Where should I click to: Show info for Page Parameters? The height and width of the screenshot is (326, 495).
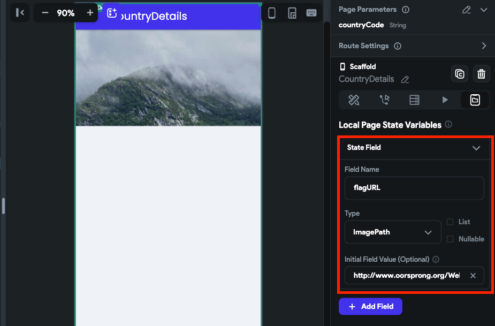point(405,10)
